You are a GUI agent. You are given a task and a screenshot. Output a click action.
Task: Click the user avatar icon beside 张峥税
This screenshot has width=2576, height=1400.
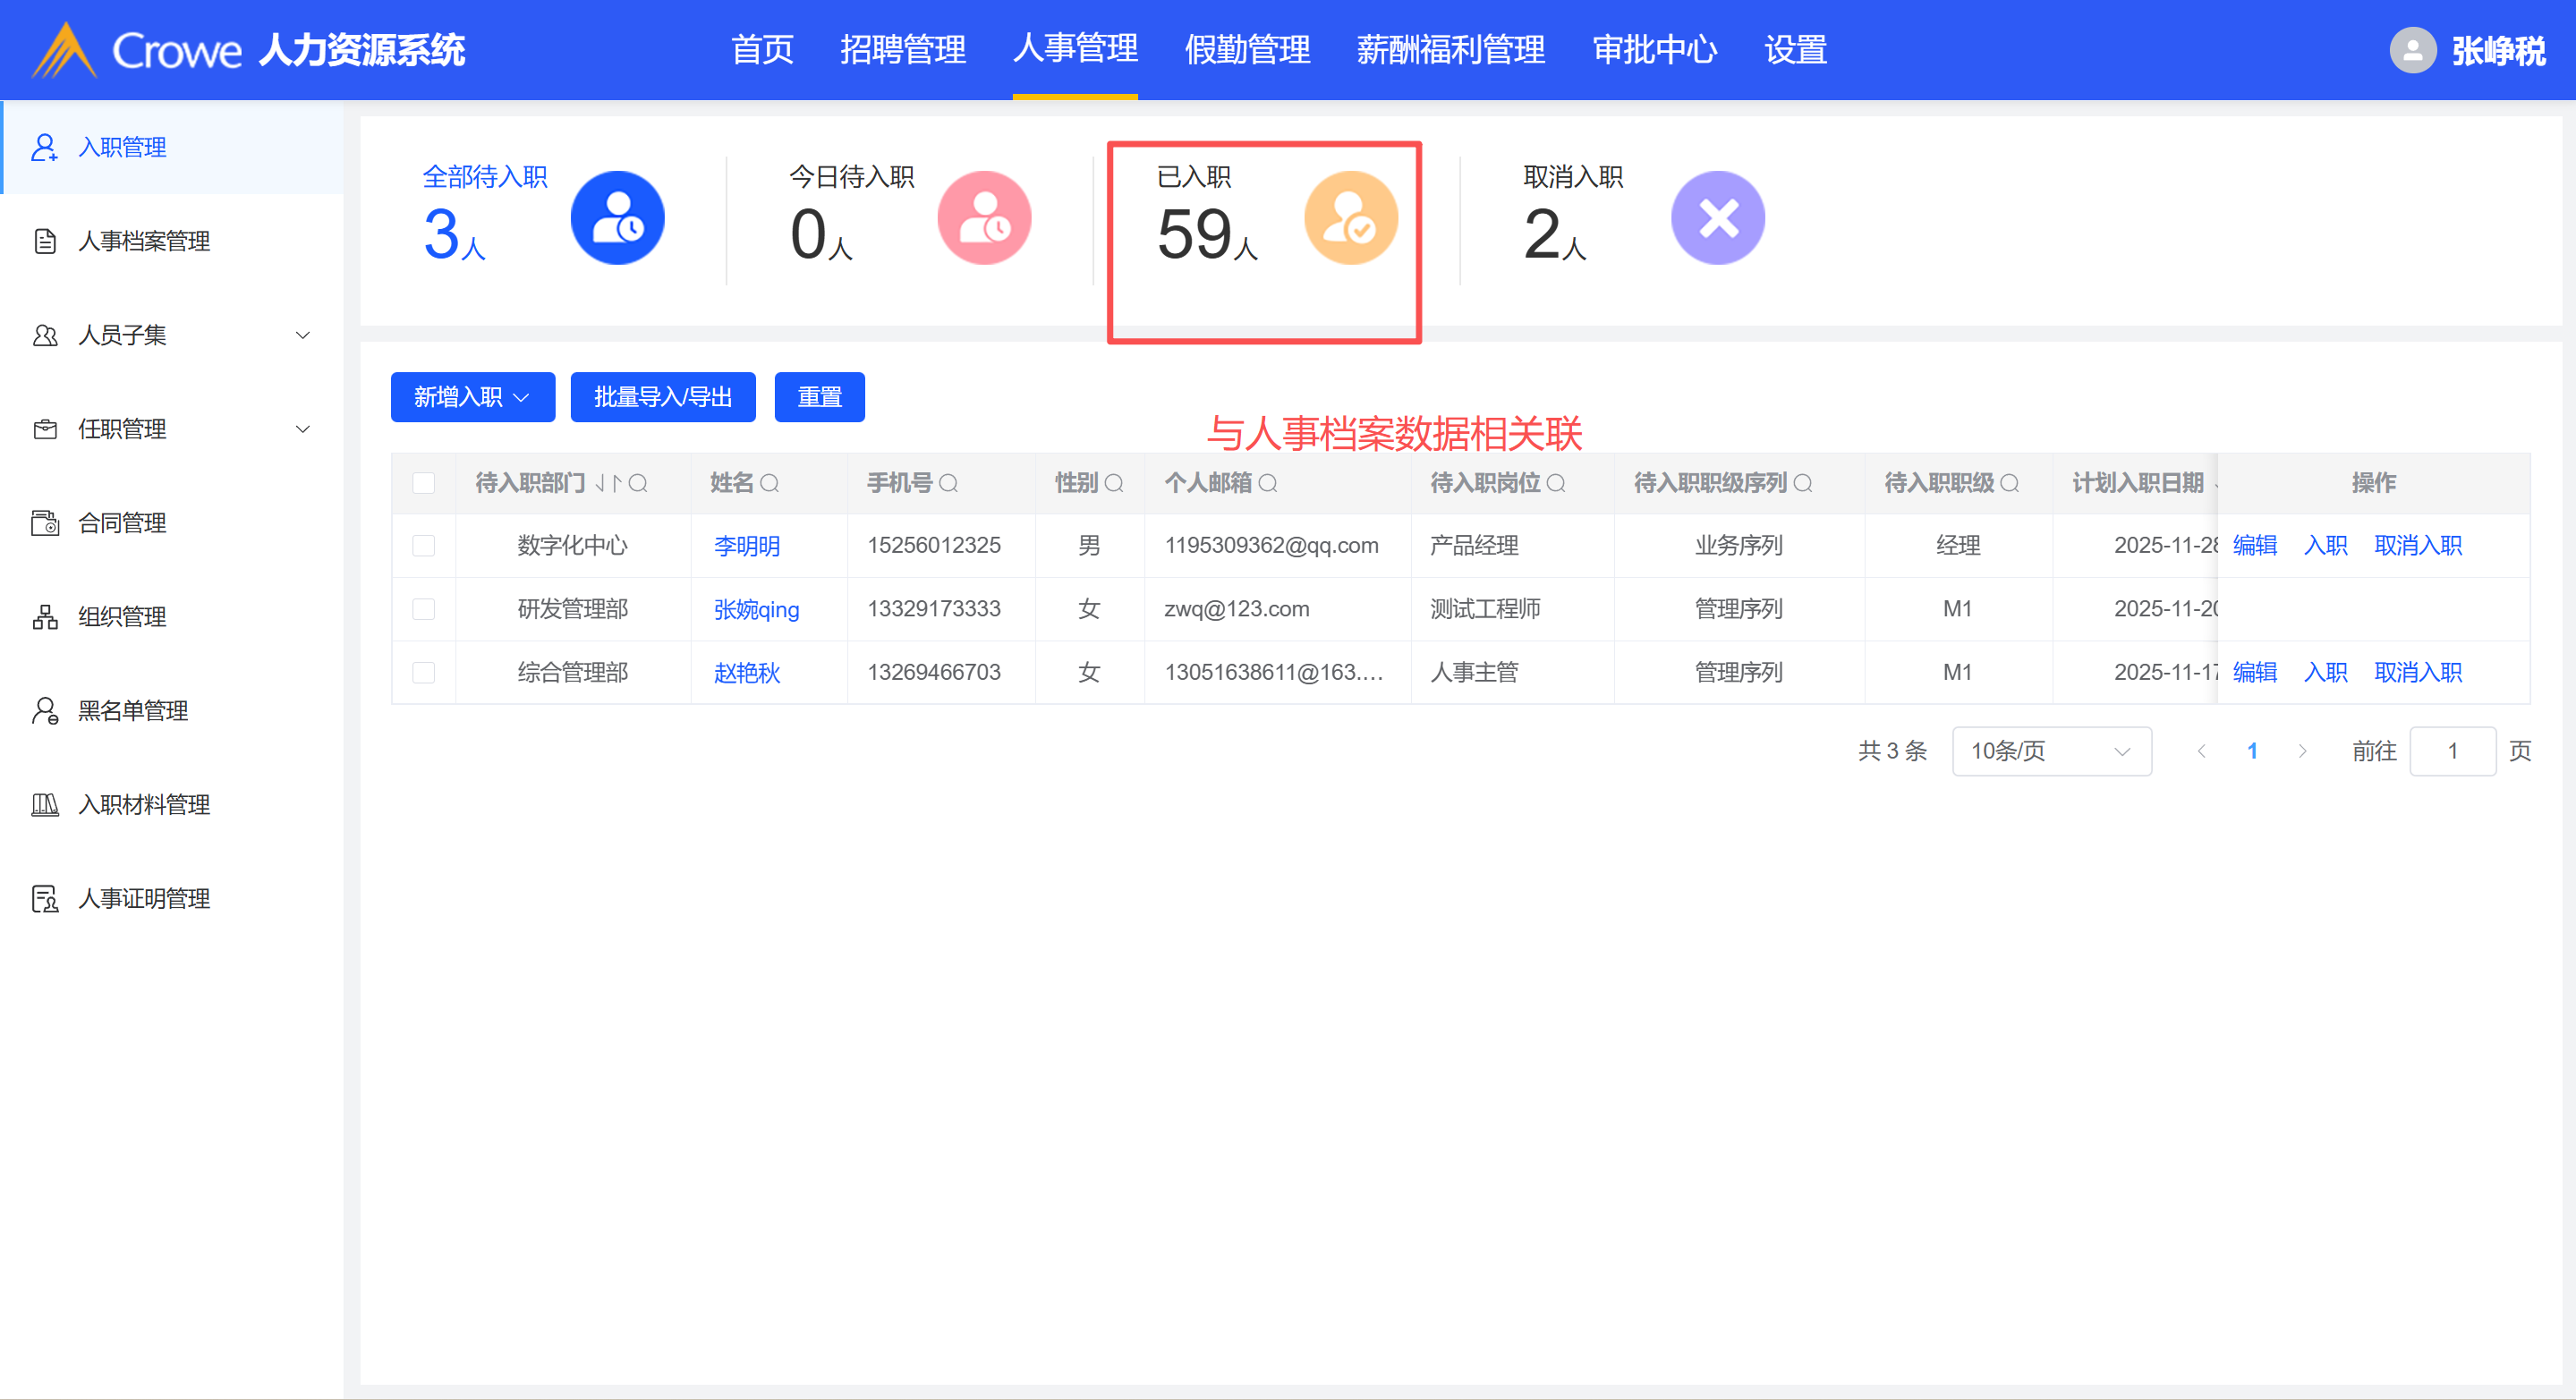2412,50
